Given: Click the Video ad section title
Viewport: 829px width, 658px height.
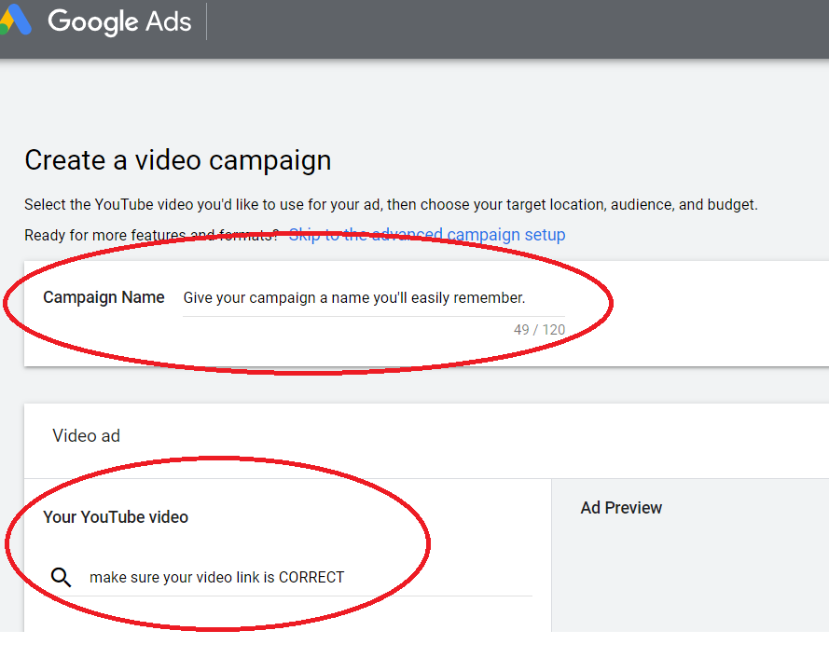Looking at the screenshot, I should (86, 436).
